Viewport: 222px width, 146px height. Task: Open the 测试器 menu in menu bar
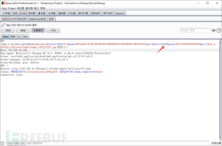click(x=21, y=8)
